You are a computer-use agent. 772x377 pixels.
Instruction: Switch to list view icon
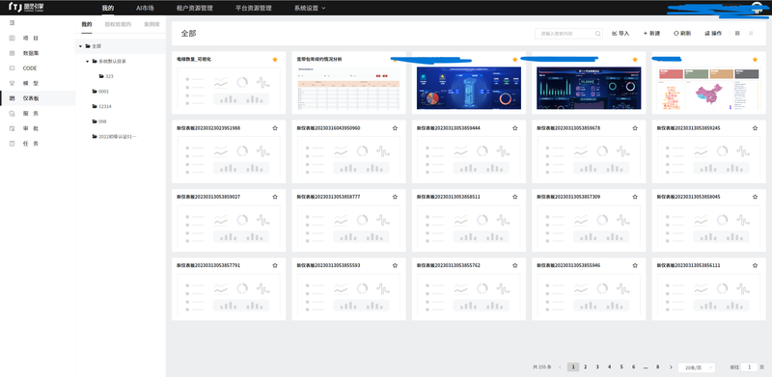point(751,33)
